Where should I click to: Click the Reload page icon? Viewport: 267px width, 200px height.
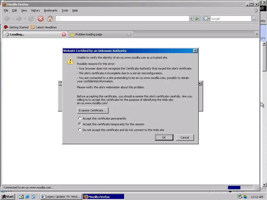tap(31, 18)
